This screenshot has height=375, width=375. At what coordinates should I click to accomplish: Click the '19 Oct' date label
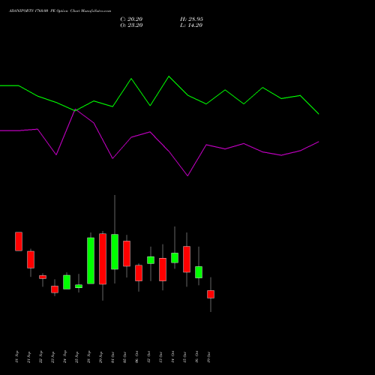point(208,357)
